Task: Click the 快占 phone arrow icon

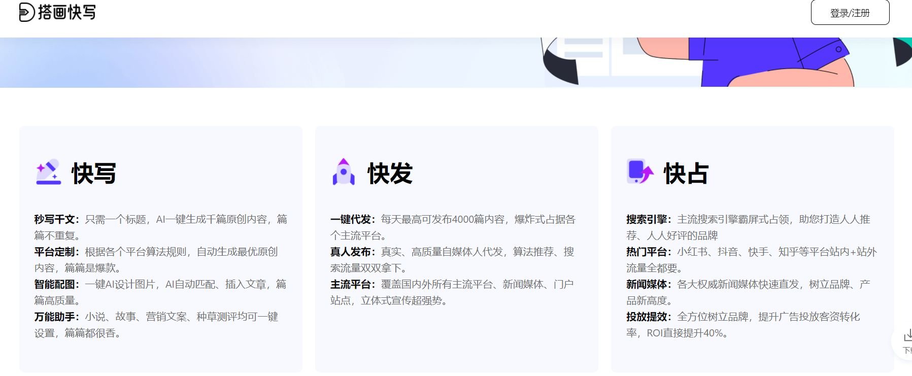Action: tap(640, 172)
